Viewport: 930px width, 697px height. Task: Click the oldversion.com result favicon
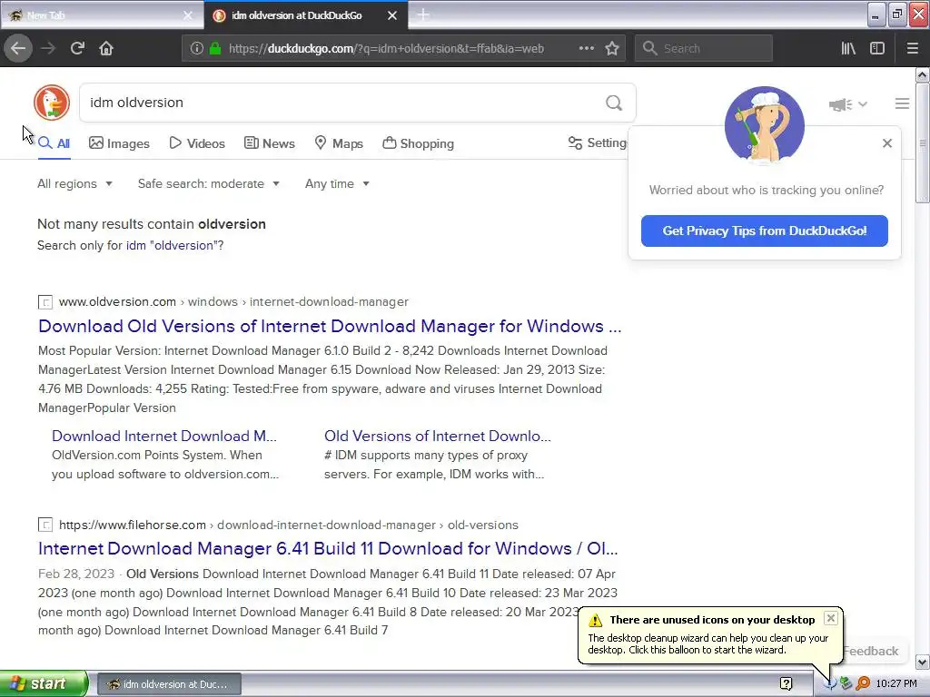[x=45, y=302]
